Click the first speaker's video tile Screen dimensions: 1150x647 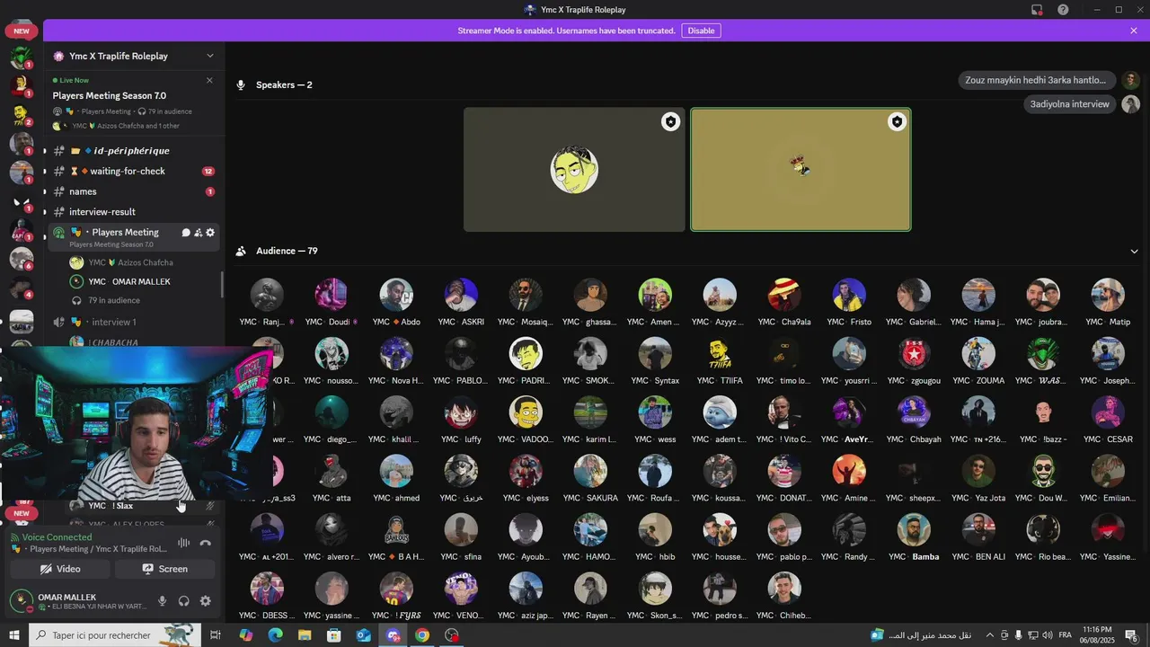coord(574,170)
